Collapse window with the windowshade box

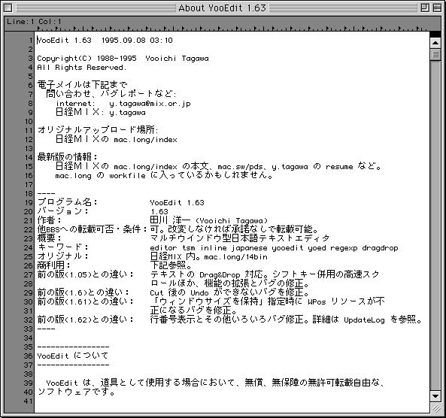(x=437, y=8)
